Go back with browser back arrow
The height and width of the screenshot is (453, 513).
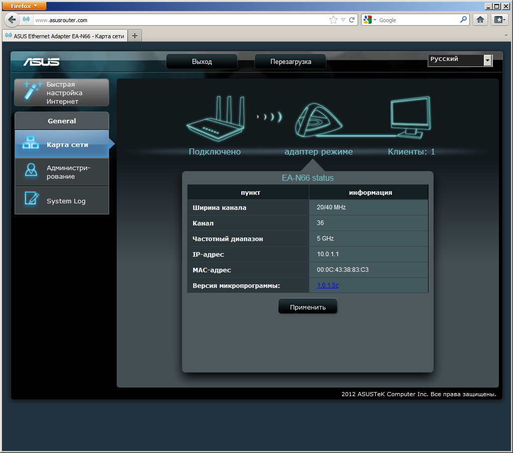(12, 20)
